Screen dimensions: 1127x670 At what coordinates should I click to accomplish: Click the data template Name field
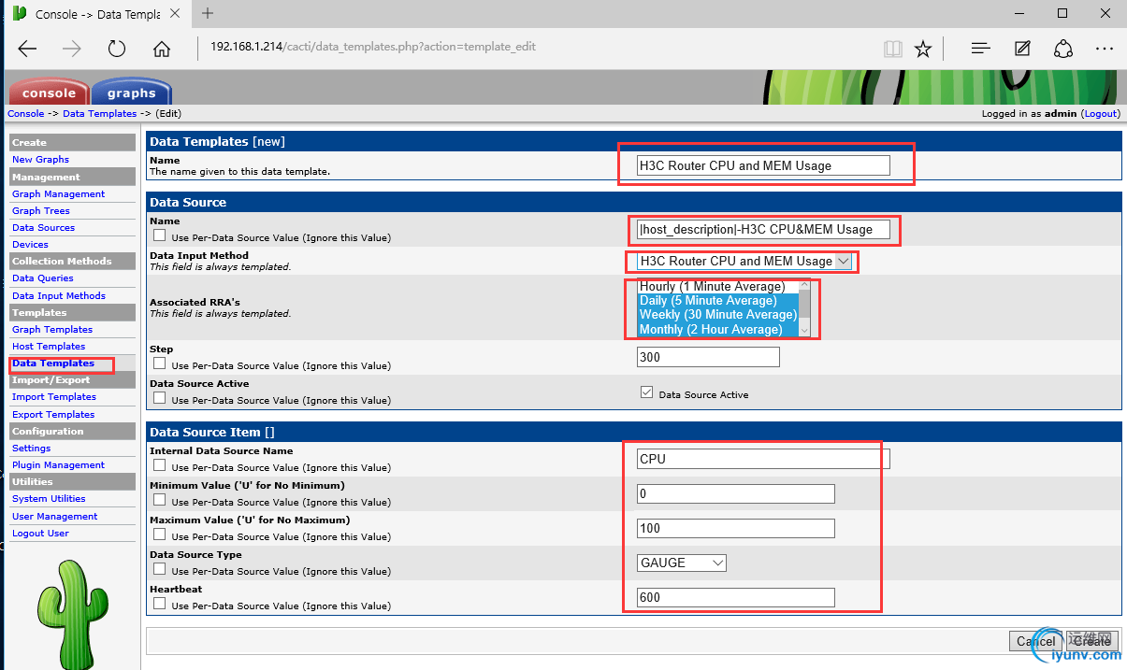(x=763, y=165)
